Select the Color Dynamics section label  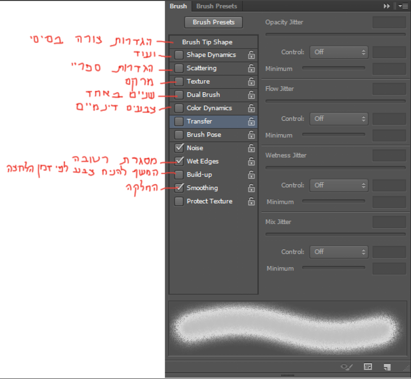click(209, 108)
